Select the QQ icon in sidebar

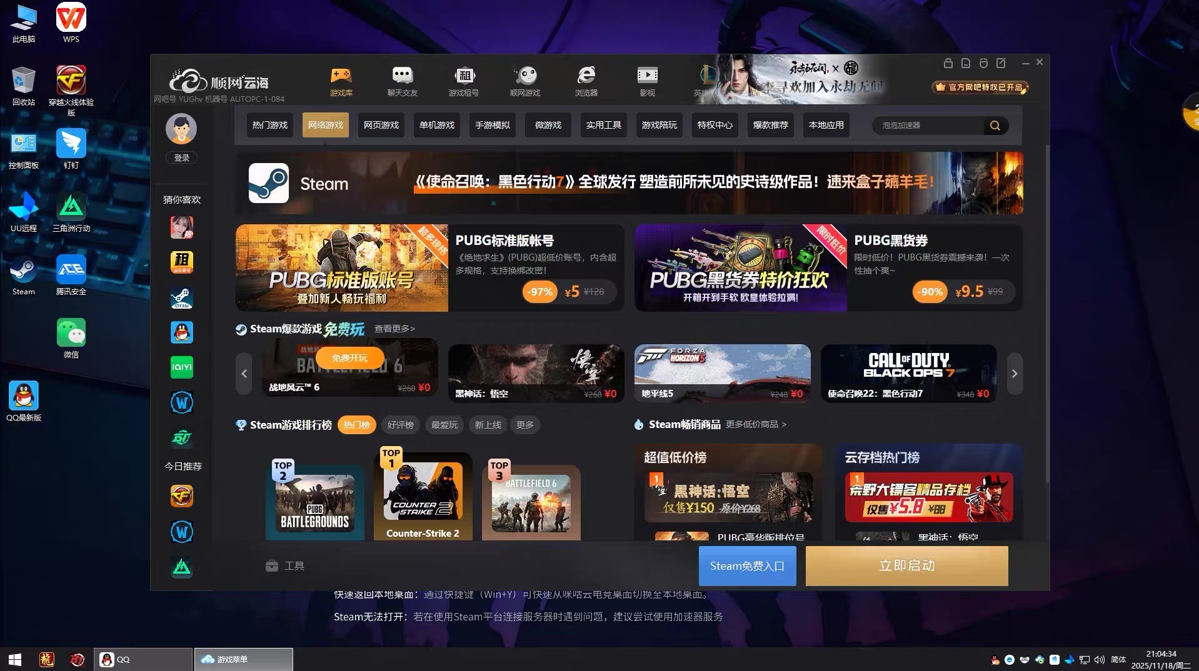181,332
